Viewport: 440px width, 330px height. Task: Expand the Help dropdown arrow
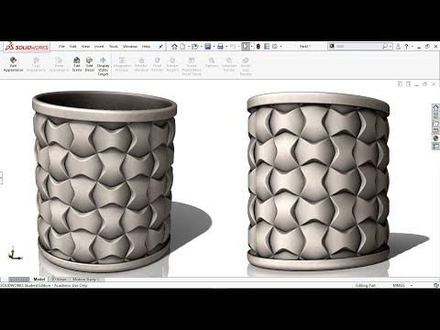(x=412, y=47)
